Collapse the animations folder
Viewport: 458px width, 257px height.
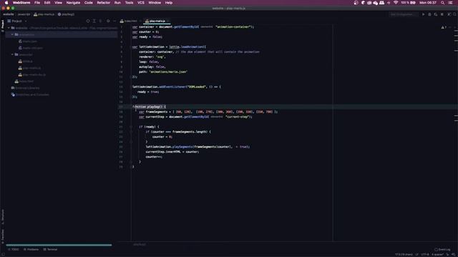point(12,35)
